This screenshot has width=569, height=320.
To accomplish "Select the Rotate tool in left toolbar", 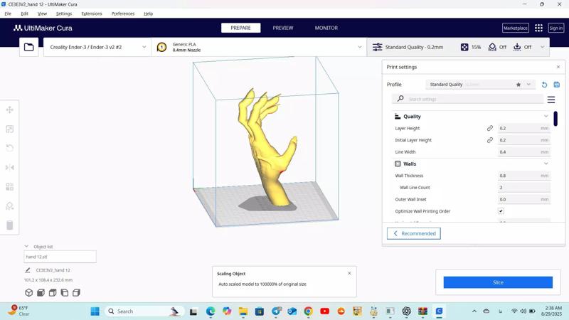I will [10, 148].
